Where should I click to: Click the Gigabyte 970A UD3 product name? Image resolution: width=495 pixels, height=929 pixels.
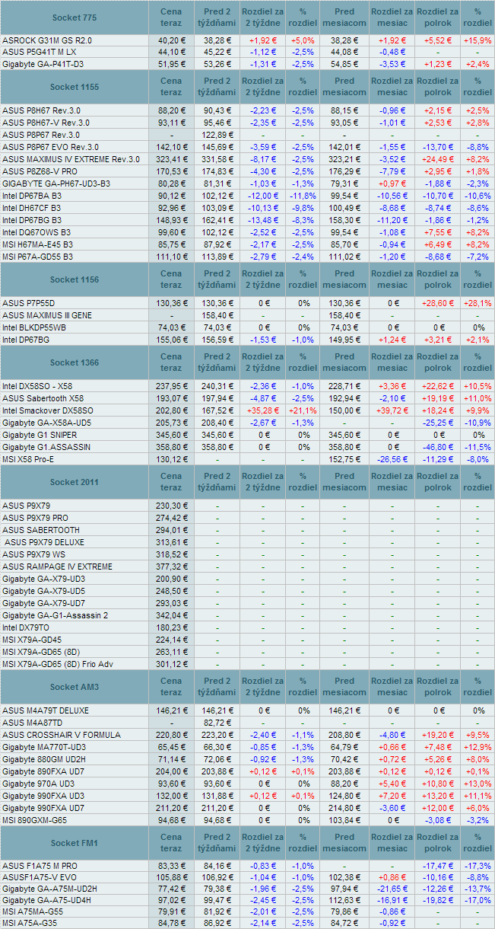[x=38, y=784]
